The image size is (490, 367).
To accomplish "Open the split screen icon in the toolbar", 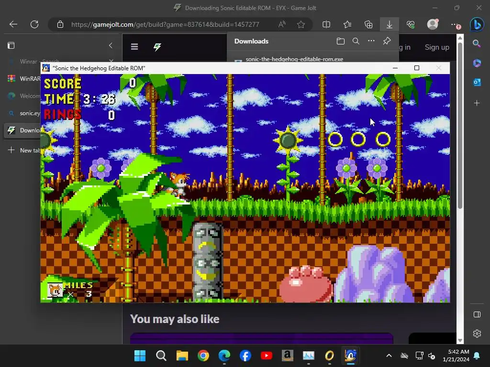I will [x=326, y=24].
